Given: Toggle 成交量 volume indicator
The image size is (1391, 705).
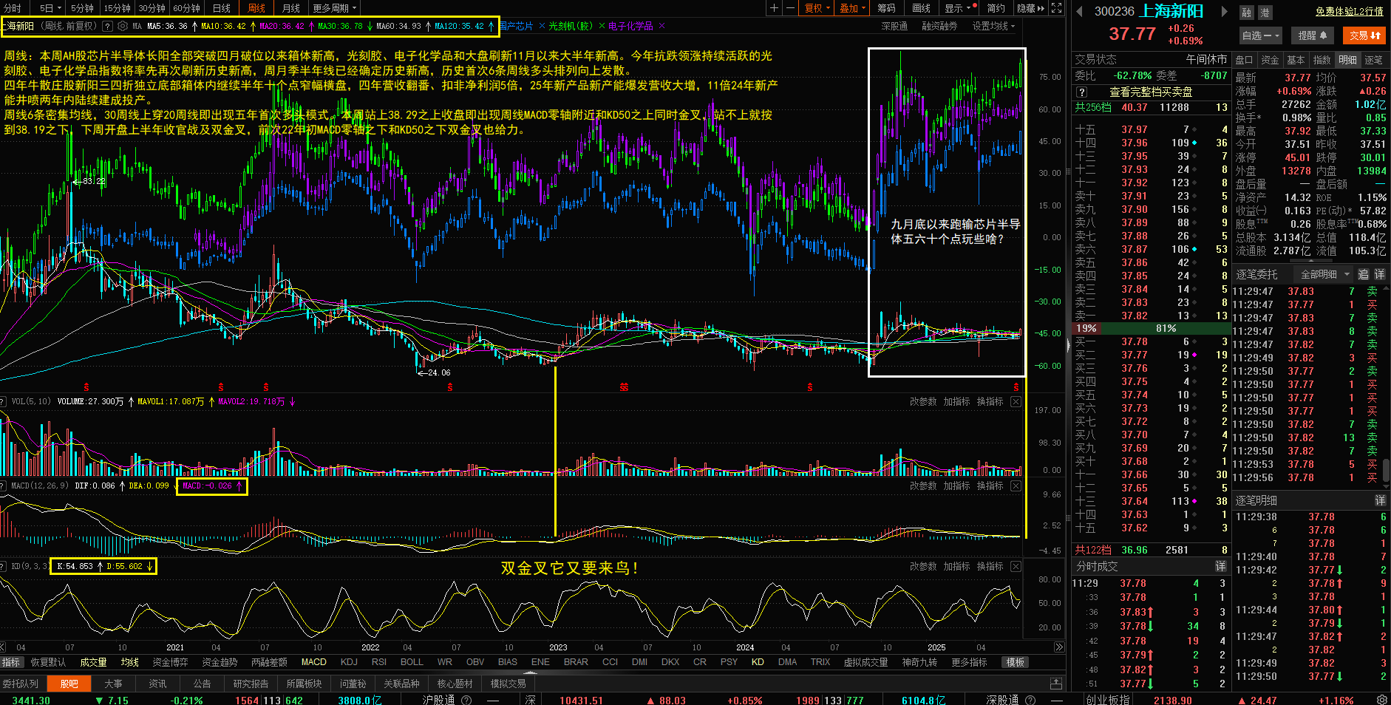Looking at the screenshot, I should [93, 662].
